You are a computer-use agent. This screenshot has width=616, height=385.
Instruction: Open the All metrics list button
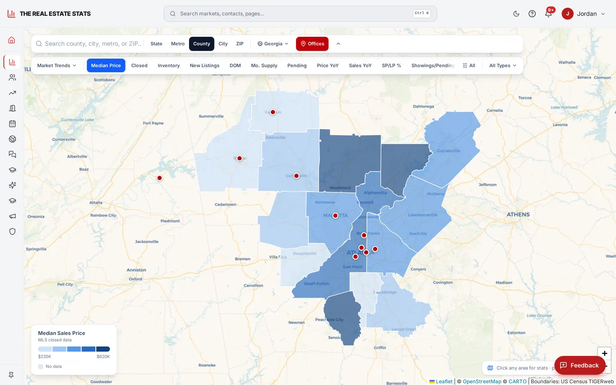pos(469,65)
